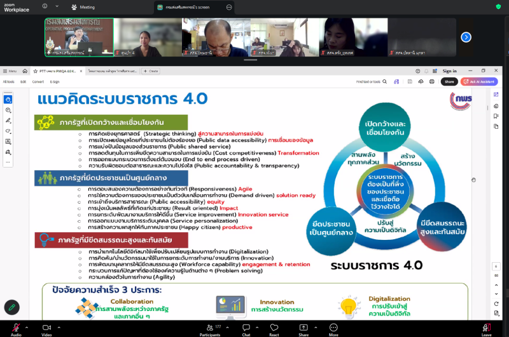Click Ask AI Assistant button
The width and height of the screenshot is (509, 337).
click(478, 81)
